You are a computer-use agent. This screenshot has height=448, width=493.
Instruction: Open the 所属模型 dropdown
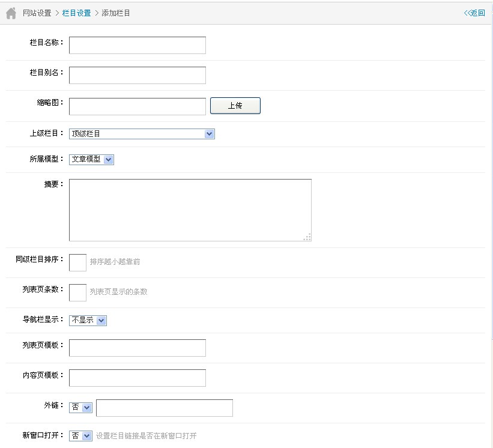(x=91, y=159)
